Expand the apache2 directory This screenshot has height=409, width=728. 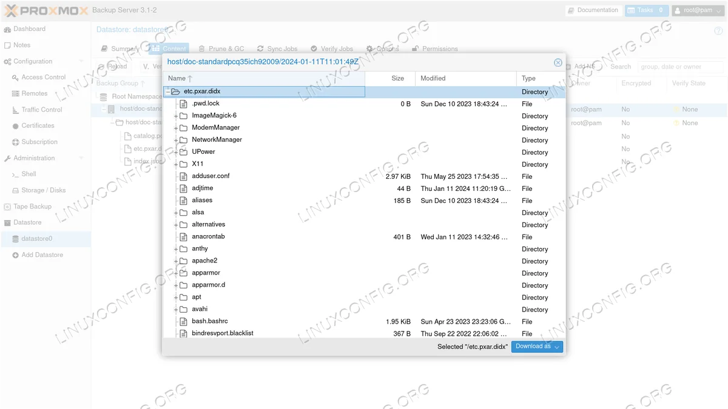pos(175,261)
